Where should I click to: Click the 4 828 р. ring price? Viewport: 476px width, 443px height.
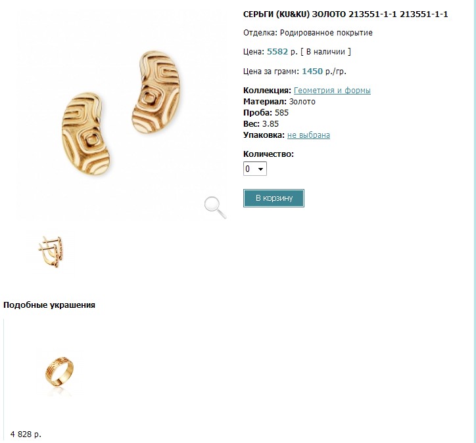click(x=26, y=434)
